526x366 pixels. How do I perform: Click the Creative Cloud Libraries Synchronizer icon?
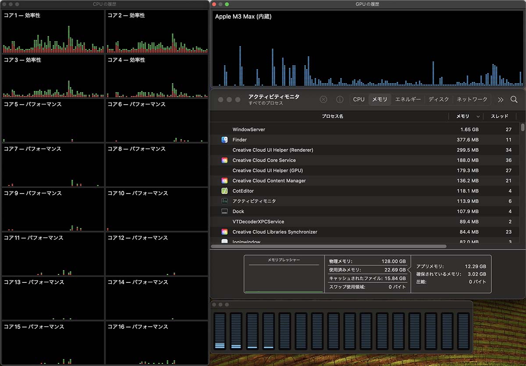point(224,232)
